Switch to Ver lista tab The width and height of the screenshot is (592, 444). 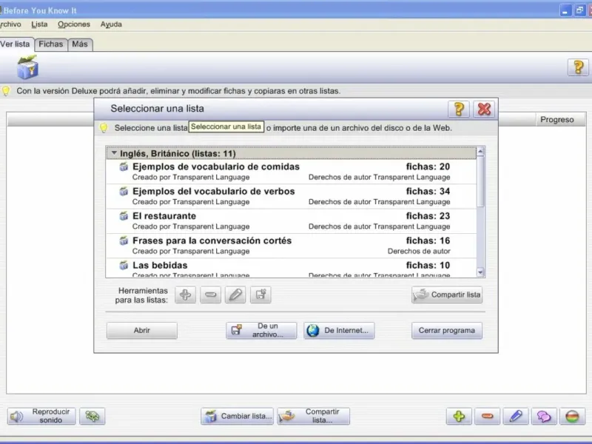tap(16, 44)
